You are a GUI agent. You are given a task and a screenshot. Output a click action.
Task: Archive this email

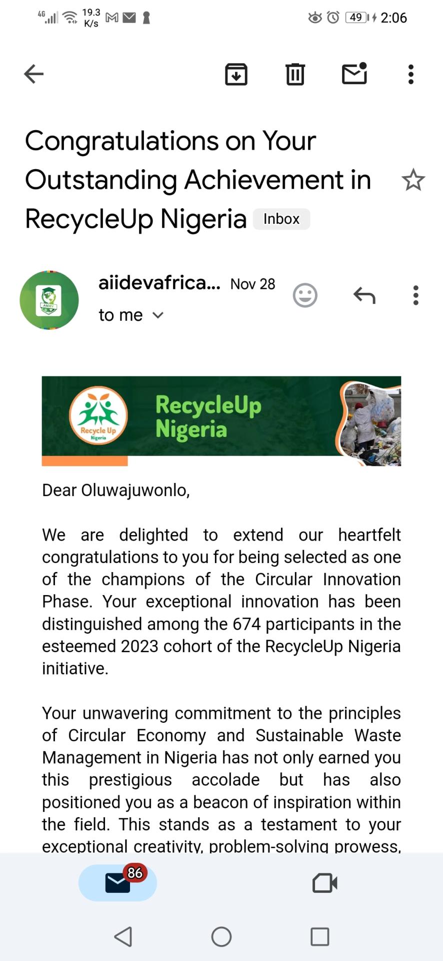236,74
